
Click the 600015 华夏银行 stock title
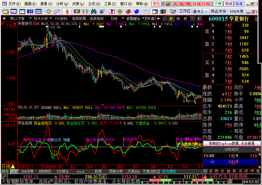[x=229, y=19]
